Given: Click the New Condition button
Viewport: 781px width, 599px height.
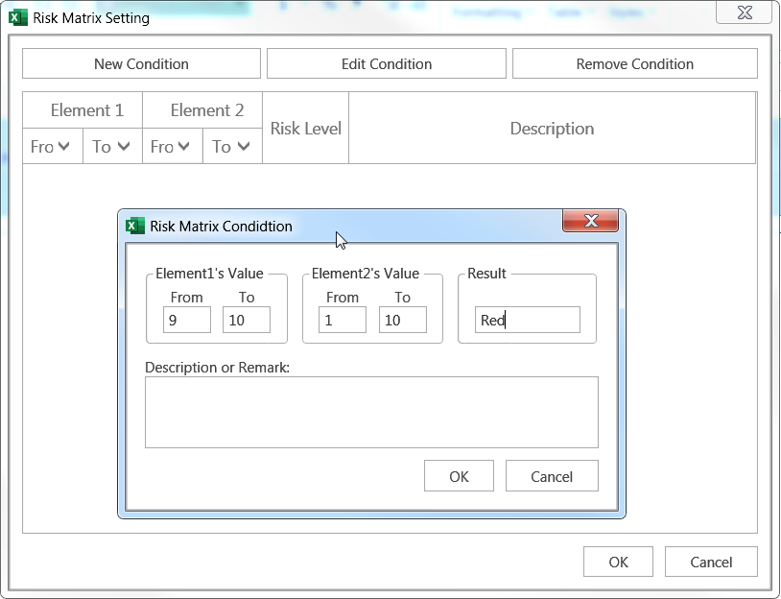Looking at the screenshot, I should pyautogui.click(x=141, y=64).
